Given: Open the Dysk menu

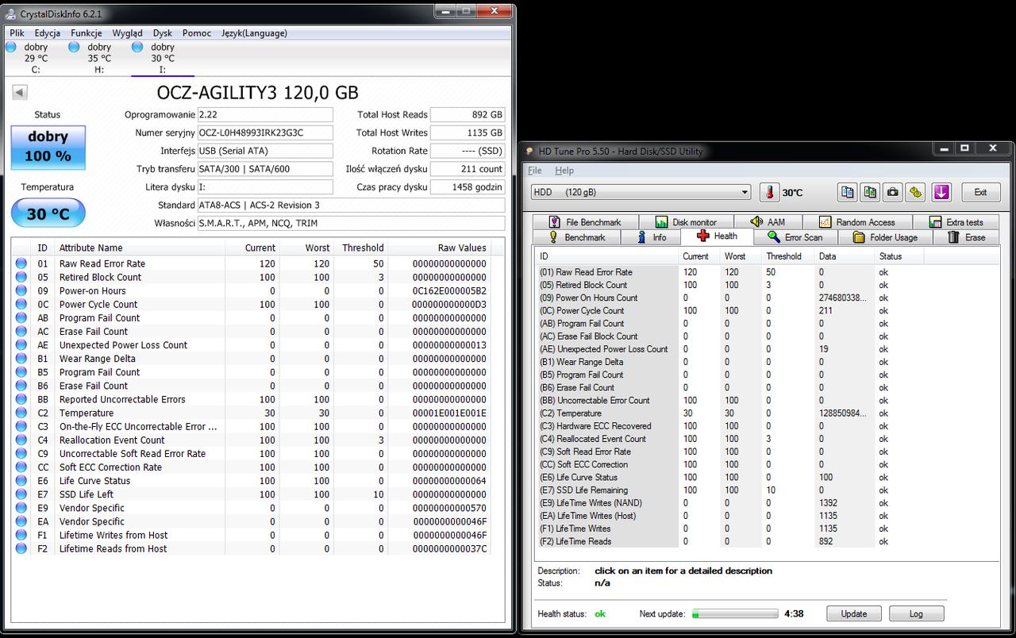Looking at the screenshot, I should click(x=163, y=33).
